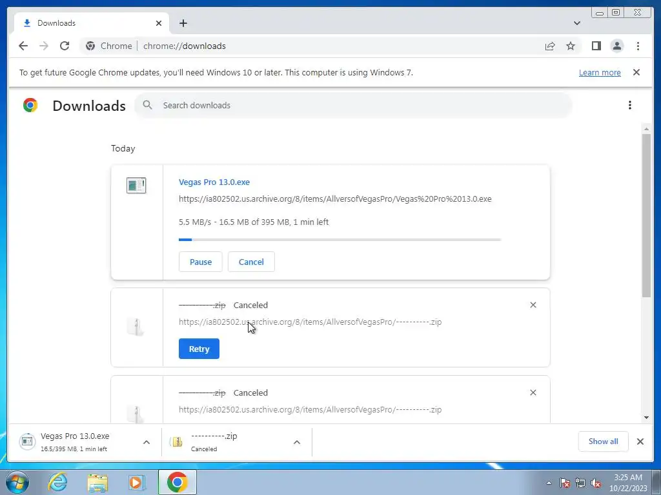661x495 pixels.
Task: Retry the canceled zip download
Action: (199, 349)
